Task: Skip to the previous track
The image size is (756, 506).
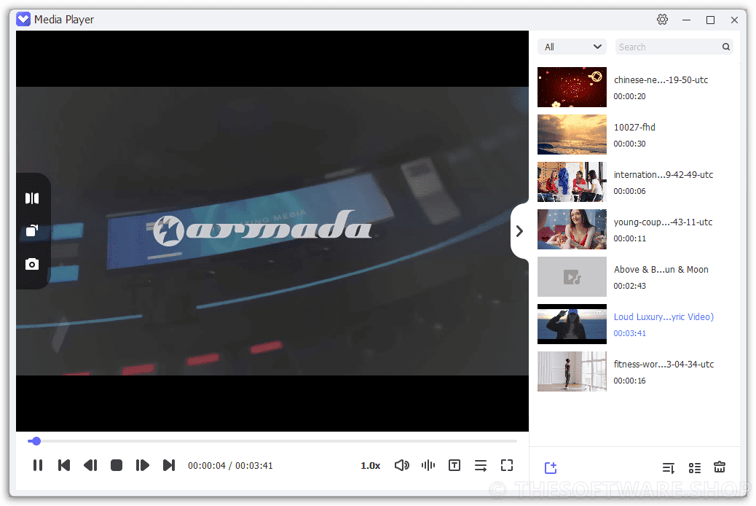Action: [x=64, y=465]
